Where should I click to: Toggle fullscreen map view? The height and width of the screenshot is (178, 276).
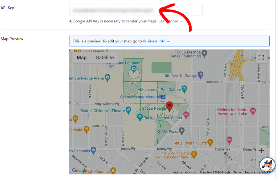(261, 58)
